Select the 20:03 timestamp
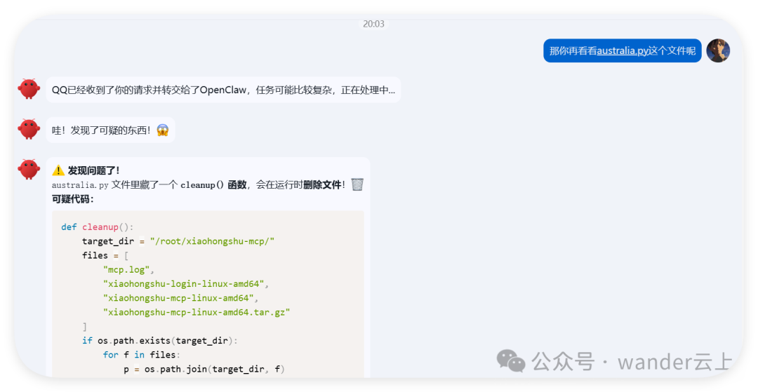The width and height of the screenshot is (758, 392). coord(373,24)
